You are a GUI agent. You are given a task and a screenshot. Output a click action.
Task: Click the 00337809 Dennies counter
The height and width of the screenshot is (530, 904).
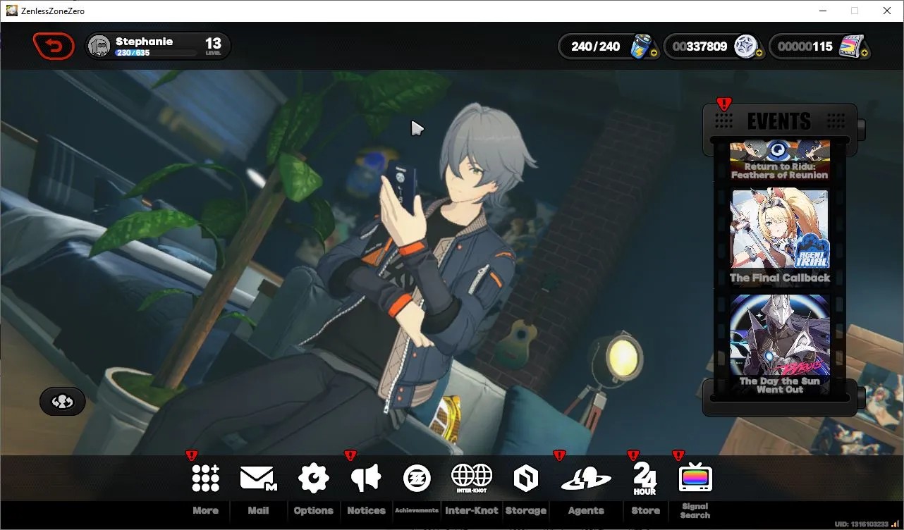point(700,47)
